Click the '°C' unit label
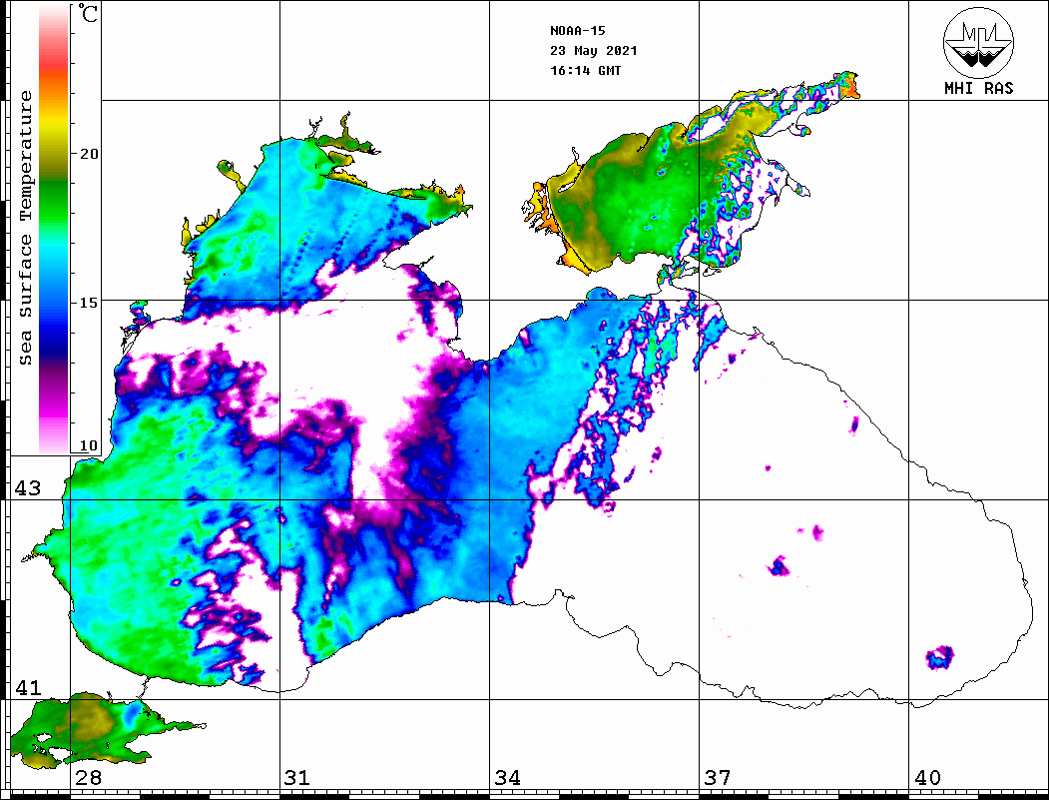Viewport: 1049px width, 800px height. [x=88, y=13]
